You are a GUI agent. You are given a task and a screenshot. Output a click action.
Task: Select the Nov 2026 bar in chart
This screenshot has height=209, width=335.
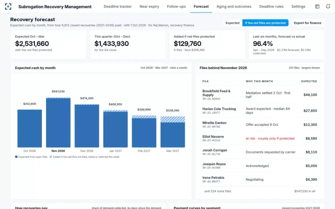[58, 122]
